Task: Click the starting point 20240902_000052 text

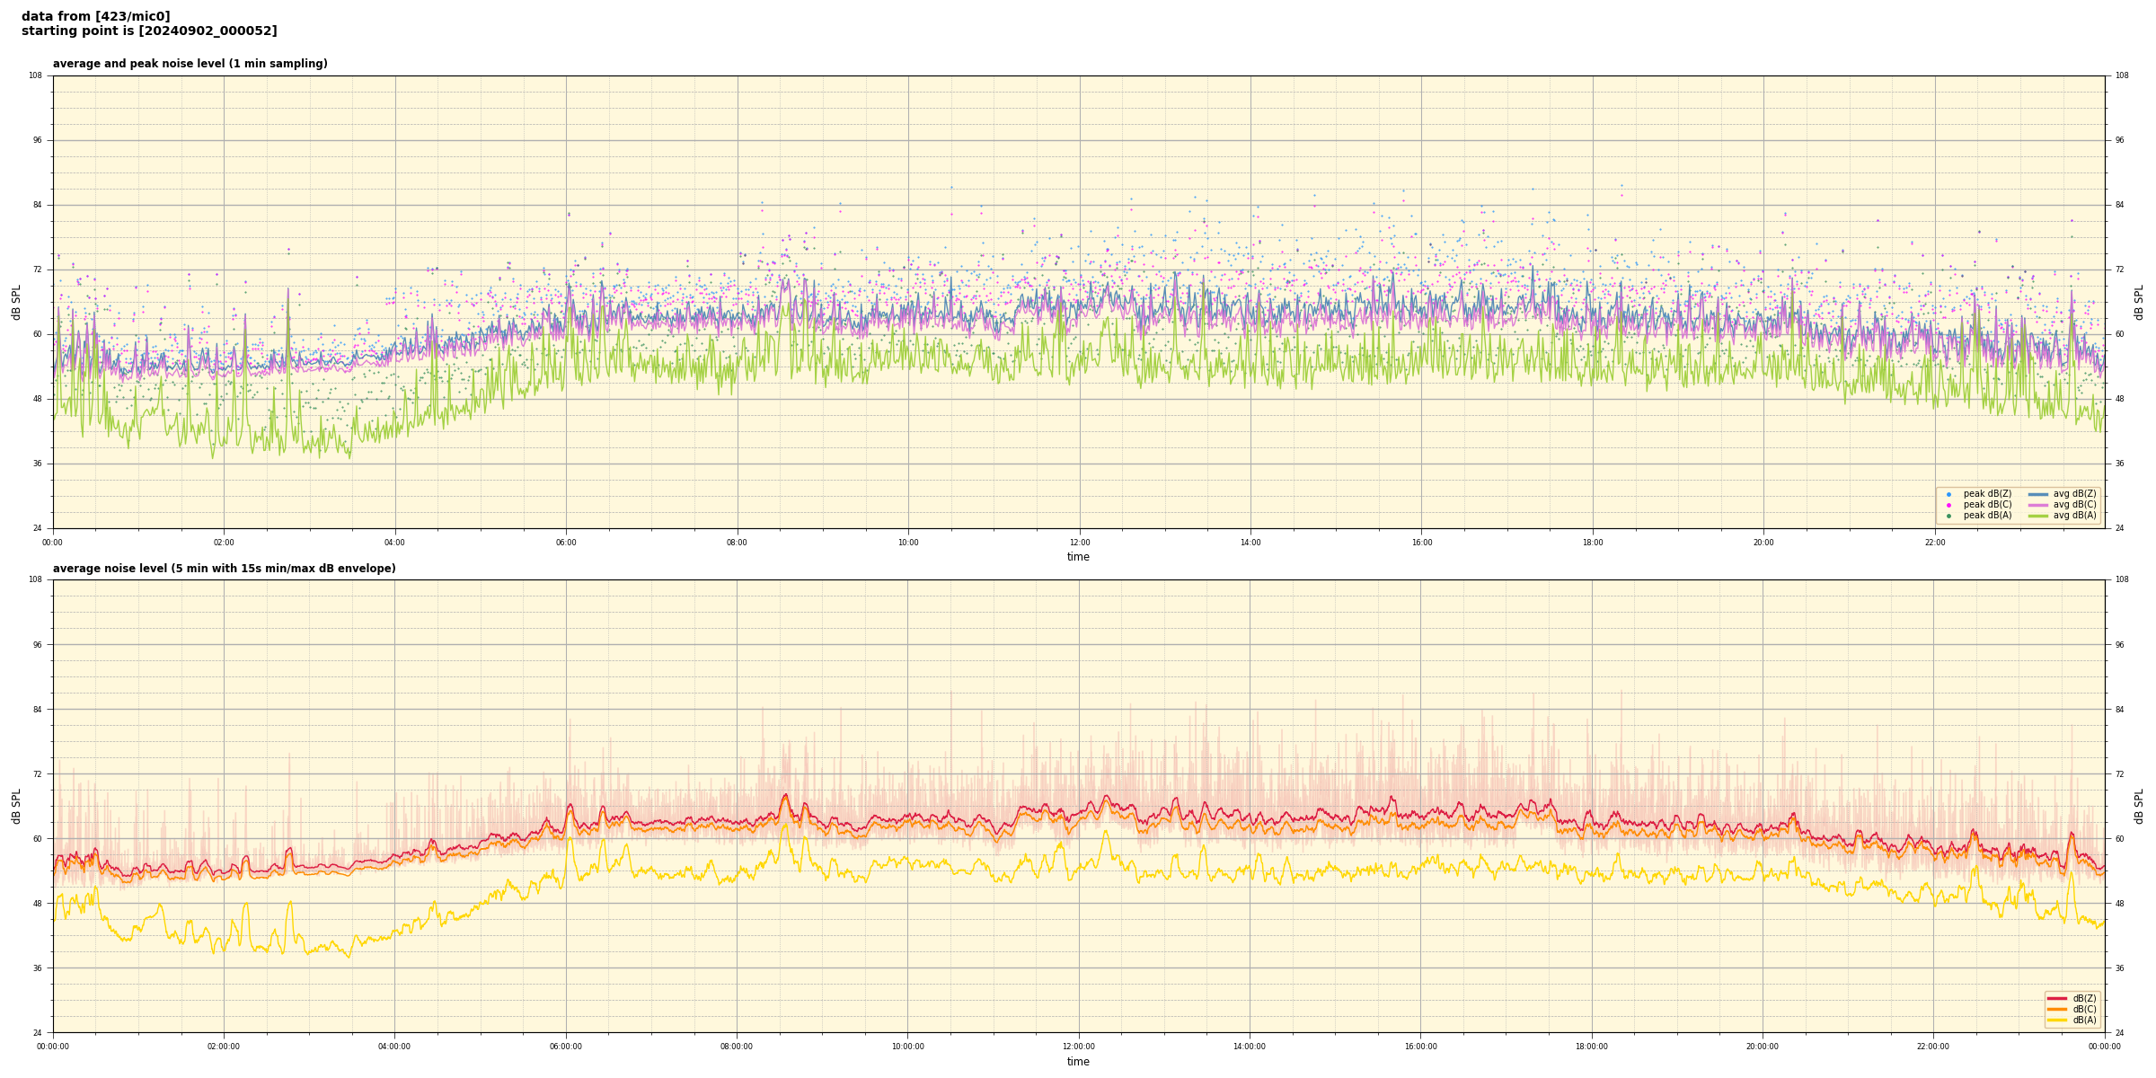Action: [149, 31]
